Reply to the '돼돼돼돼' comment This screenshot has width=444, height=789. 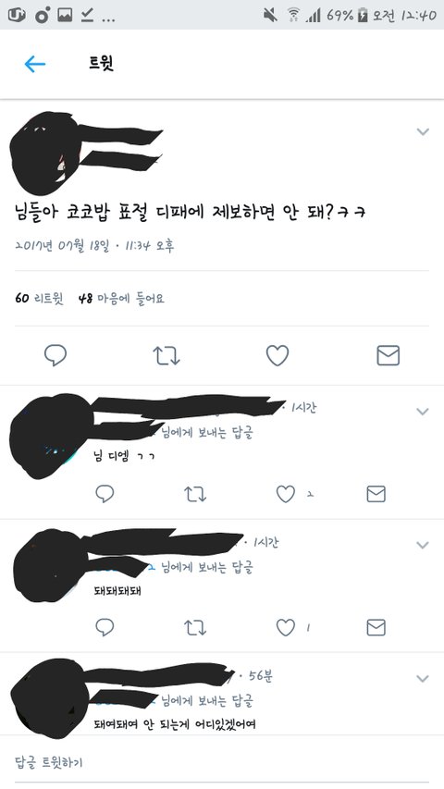105,627
